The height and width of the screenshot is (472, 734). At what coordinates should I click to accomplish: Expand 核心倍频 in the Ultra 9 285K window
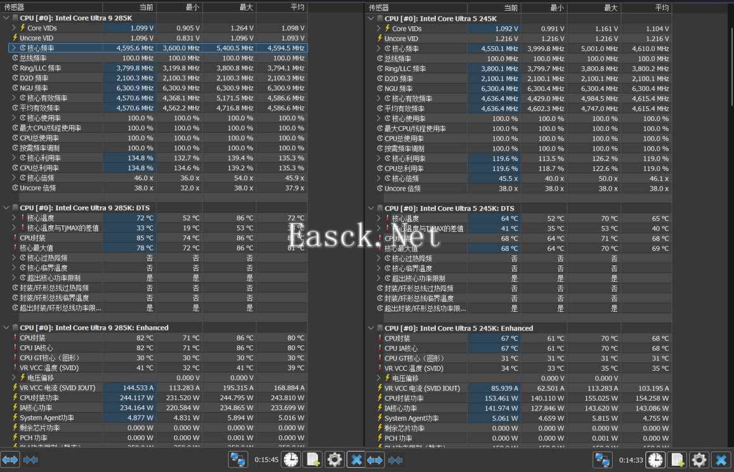(13, 178)
